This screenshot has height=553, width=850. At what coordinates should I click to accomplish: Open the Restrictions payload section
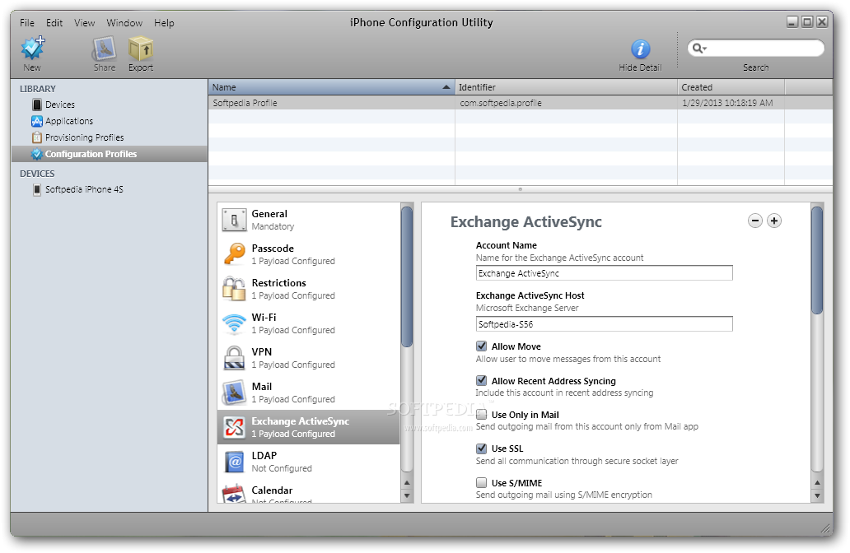click(309, 289)
